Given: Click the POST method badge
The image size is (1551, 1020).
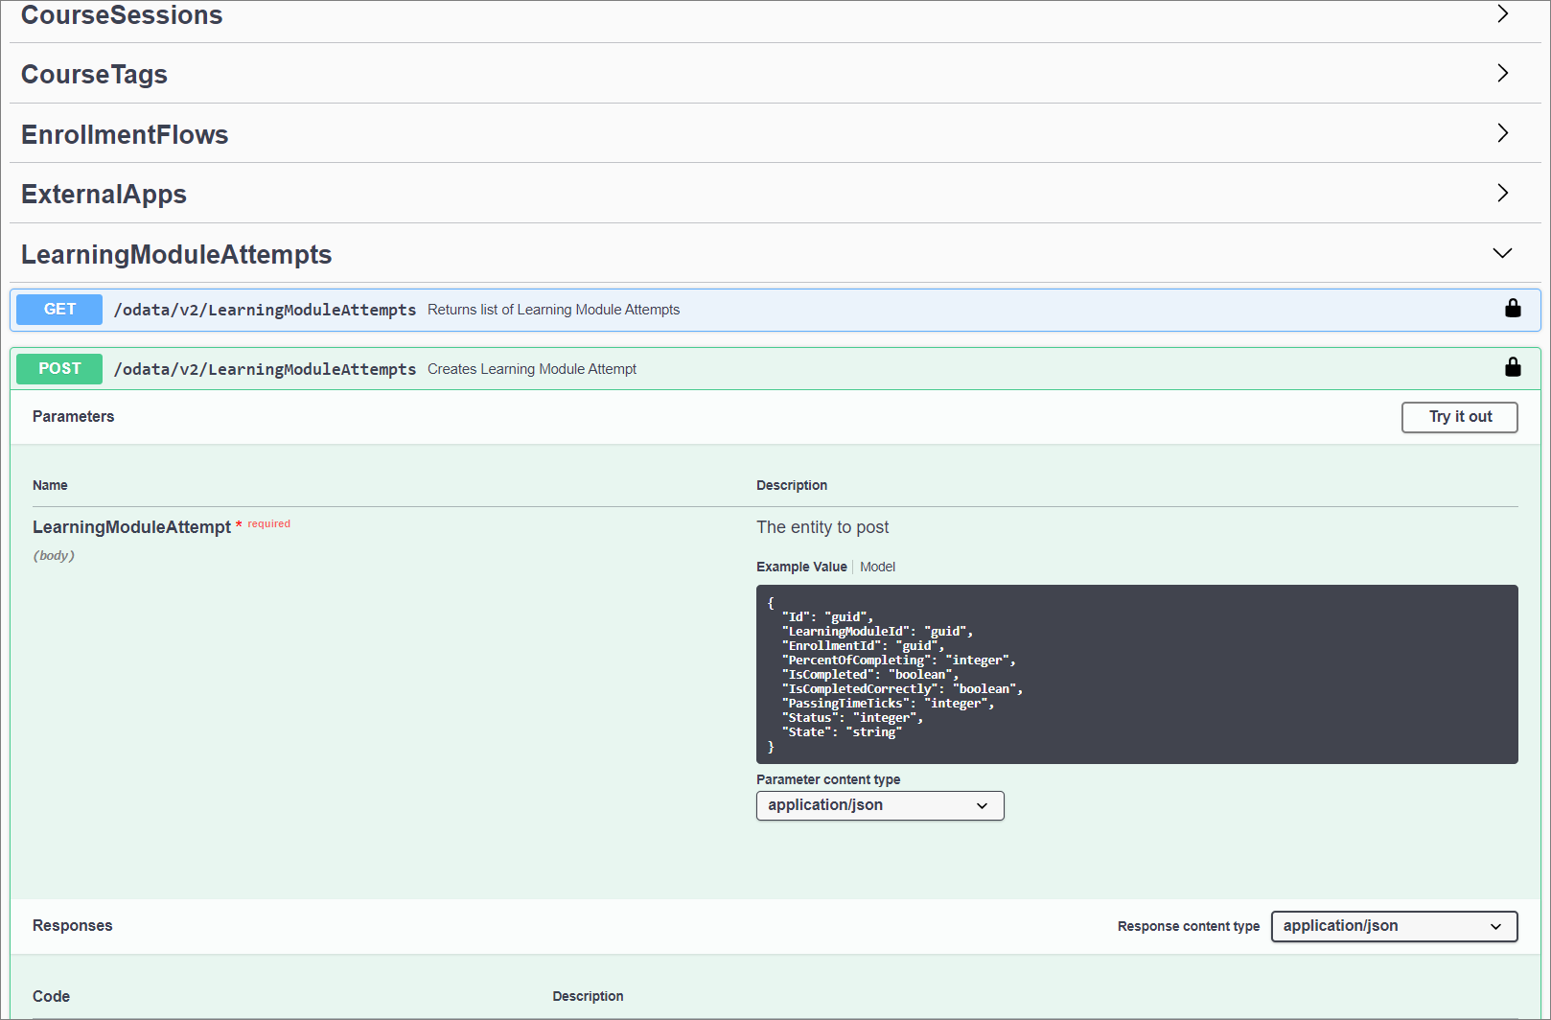Looking at the screenshot, I should [59, 369].
